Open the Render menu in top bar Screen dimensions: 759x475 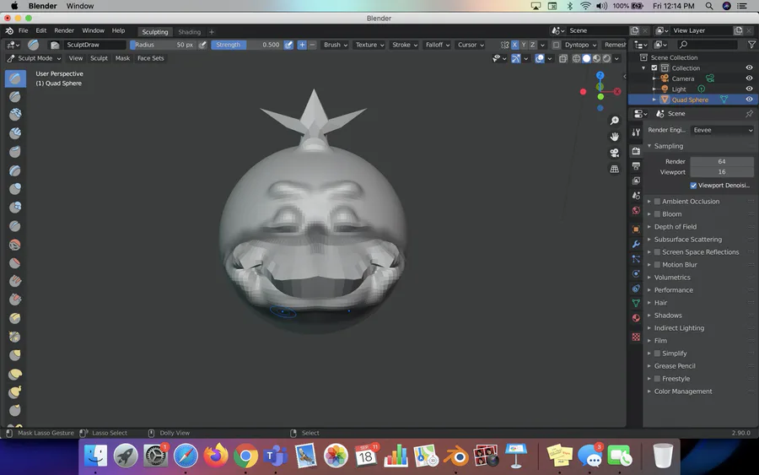[64, 30]
